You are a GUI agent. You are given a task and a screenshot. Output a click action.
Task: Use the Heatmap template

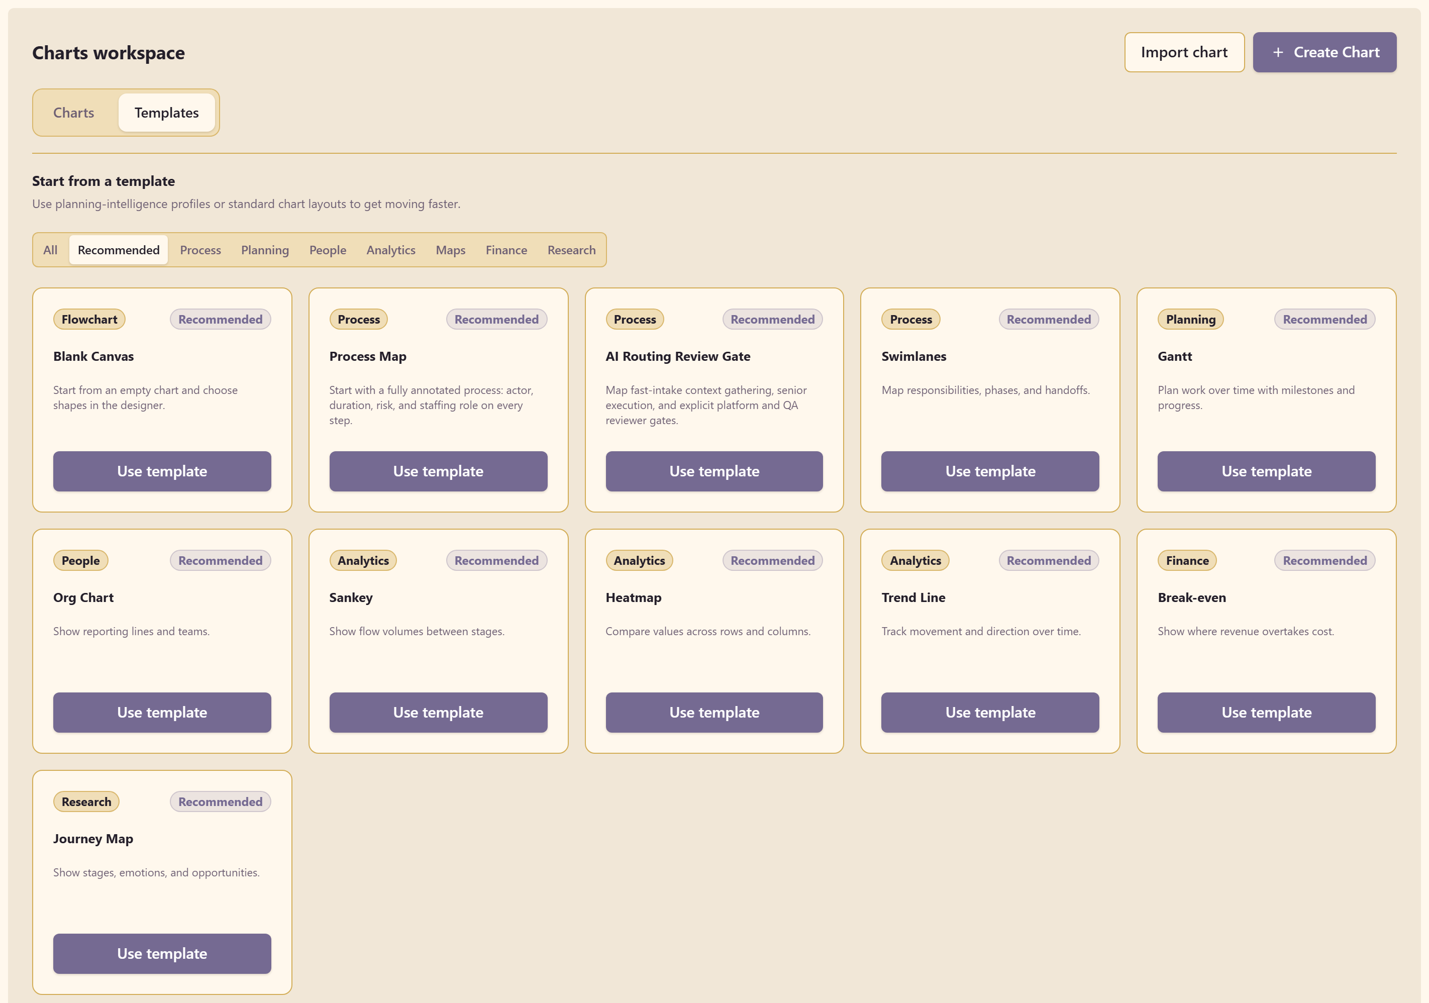(x=714, y=712)
